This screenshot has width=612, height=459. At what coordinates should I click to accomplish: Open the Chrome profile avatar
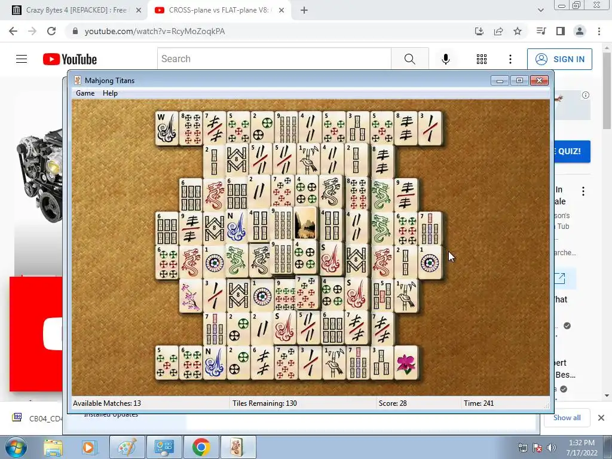(x=580, y=31)
